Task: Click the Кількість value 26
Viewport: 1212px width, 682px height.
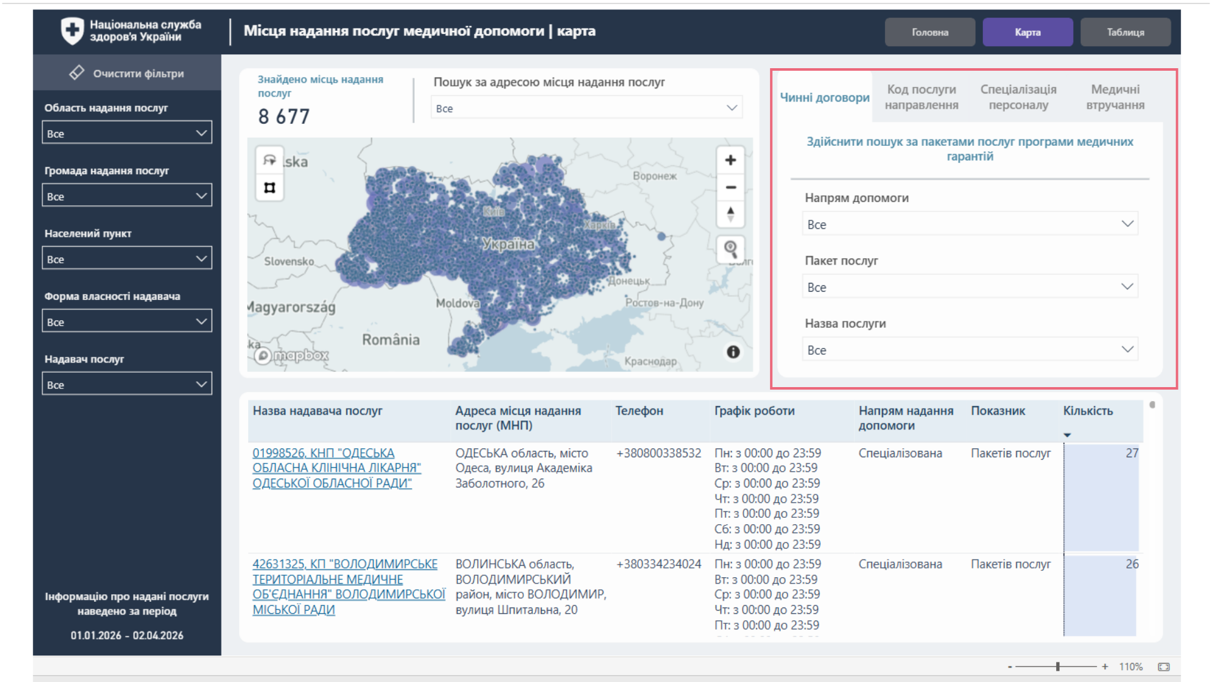Action: (1132, 564)
